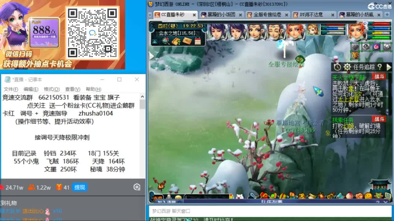Screen dimensions: 394x221
Task: Open the white pet animal icon
Action: 239,196
